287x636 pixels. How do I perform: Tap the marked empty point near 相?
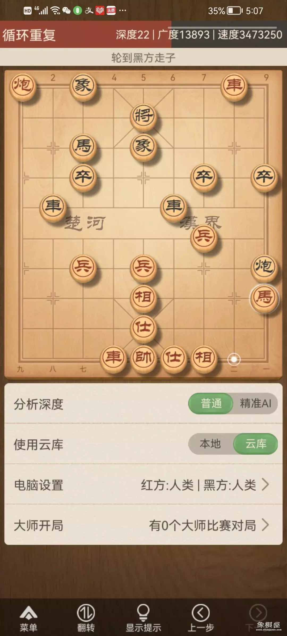pos(234,359)
